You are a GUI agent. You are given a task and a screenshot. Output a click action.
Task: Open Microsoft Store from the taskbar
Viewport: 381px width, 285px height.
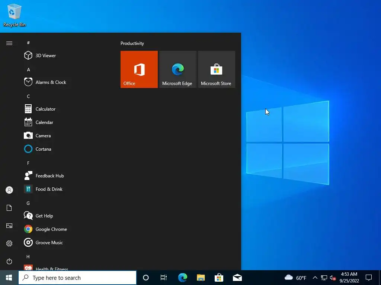[219, 278]
